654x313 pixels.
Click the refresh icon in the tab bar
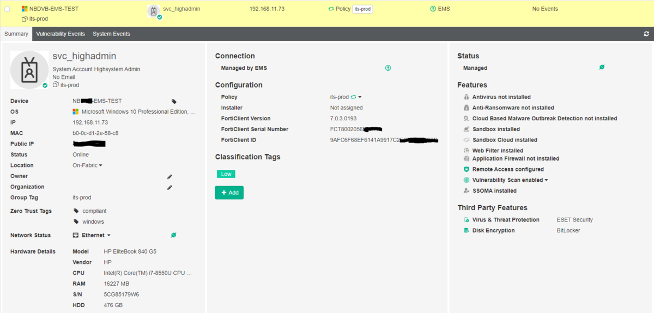point(646,34)
